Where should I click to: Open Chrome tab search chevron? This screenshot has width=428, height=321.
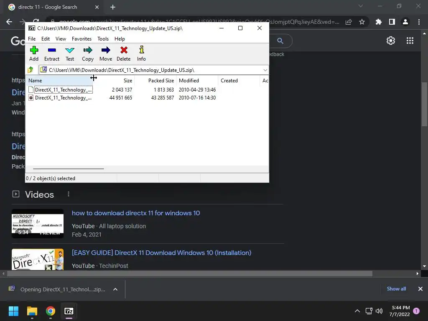[361, 6]
